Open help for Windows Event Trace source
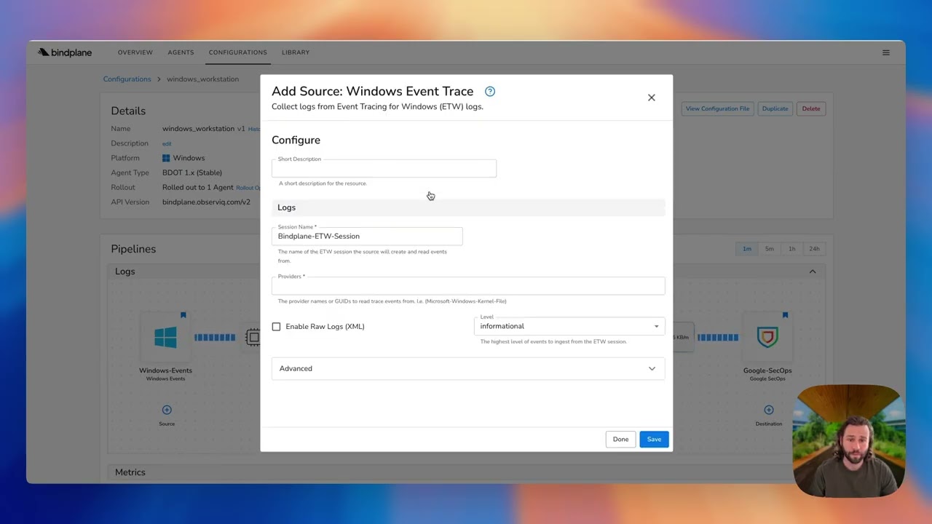 click(490, 91)
